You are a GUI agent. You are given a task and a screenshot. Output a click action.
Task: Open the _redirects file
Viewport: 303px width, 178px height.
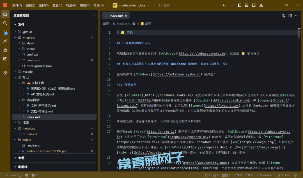[54, 145]
